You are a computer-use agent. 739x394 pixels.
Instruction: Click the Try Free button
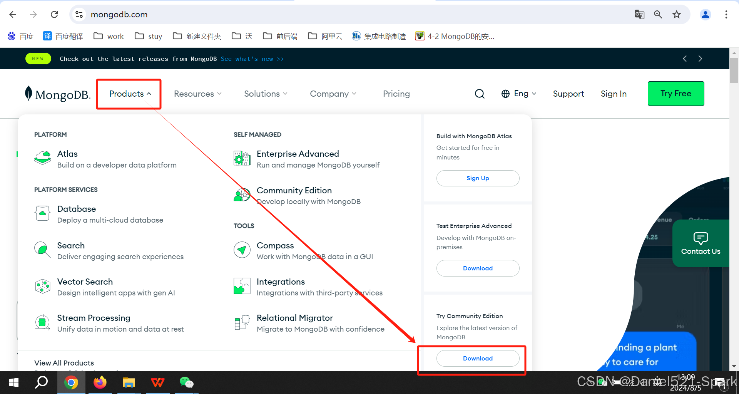[676, 94]
